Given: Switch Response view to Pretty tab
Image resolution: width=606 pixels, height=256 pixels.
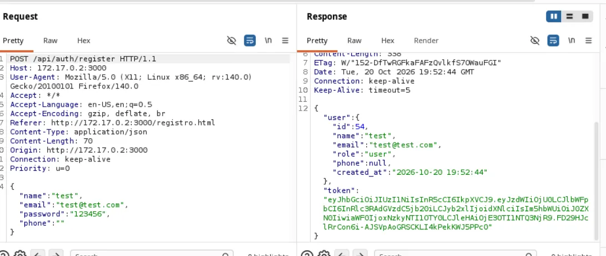Looking at the screenshot, I should tap(317, 40).
